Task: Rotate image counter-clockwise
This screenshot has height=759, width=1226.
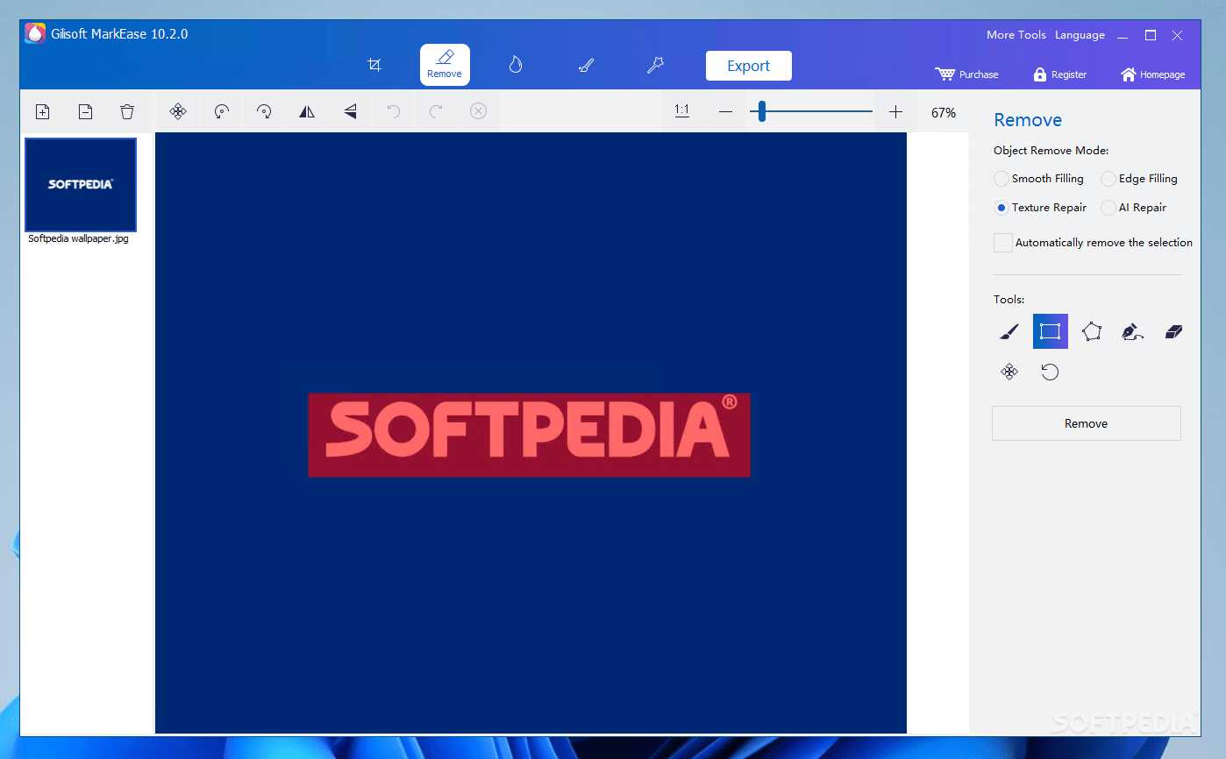Action: tap(222, 111)
